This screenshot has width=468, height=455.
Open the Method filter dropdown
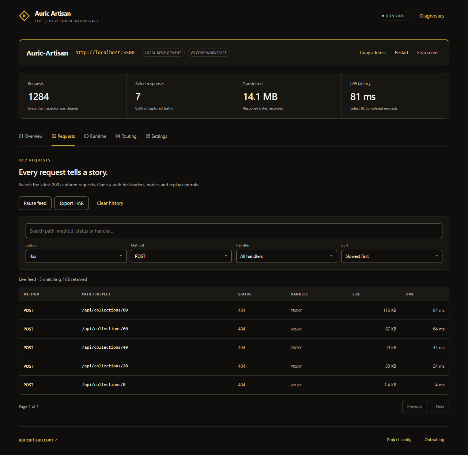181,256
